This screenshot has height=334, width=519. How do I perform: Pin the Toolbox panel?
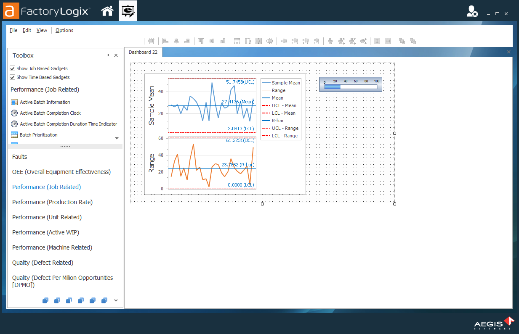[x=108, y=55]
